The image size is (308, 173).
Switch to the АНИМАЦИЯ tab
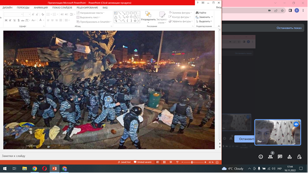[41, 8]
